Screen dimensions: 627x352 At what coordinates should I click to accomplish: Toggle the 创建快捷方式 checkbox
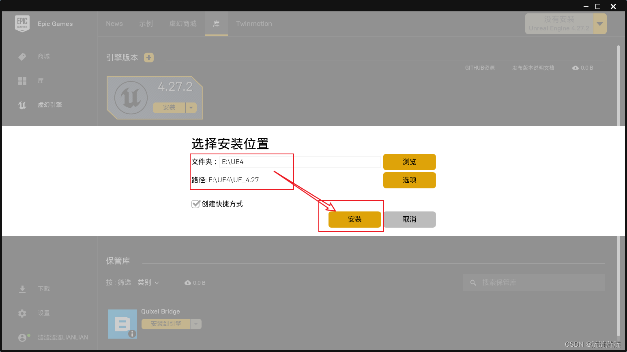click(x=196, y=204)
